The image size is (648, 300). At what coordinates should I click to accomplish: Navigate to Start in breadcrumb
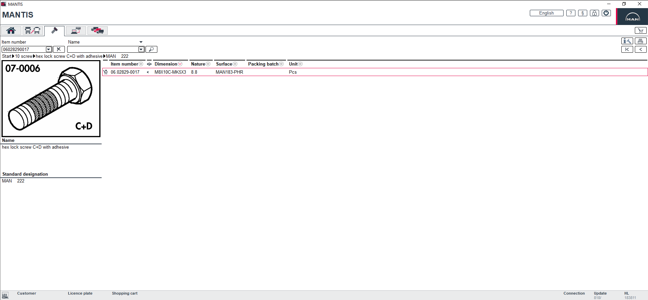tap(7, 56)
